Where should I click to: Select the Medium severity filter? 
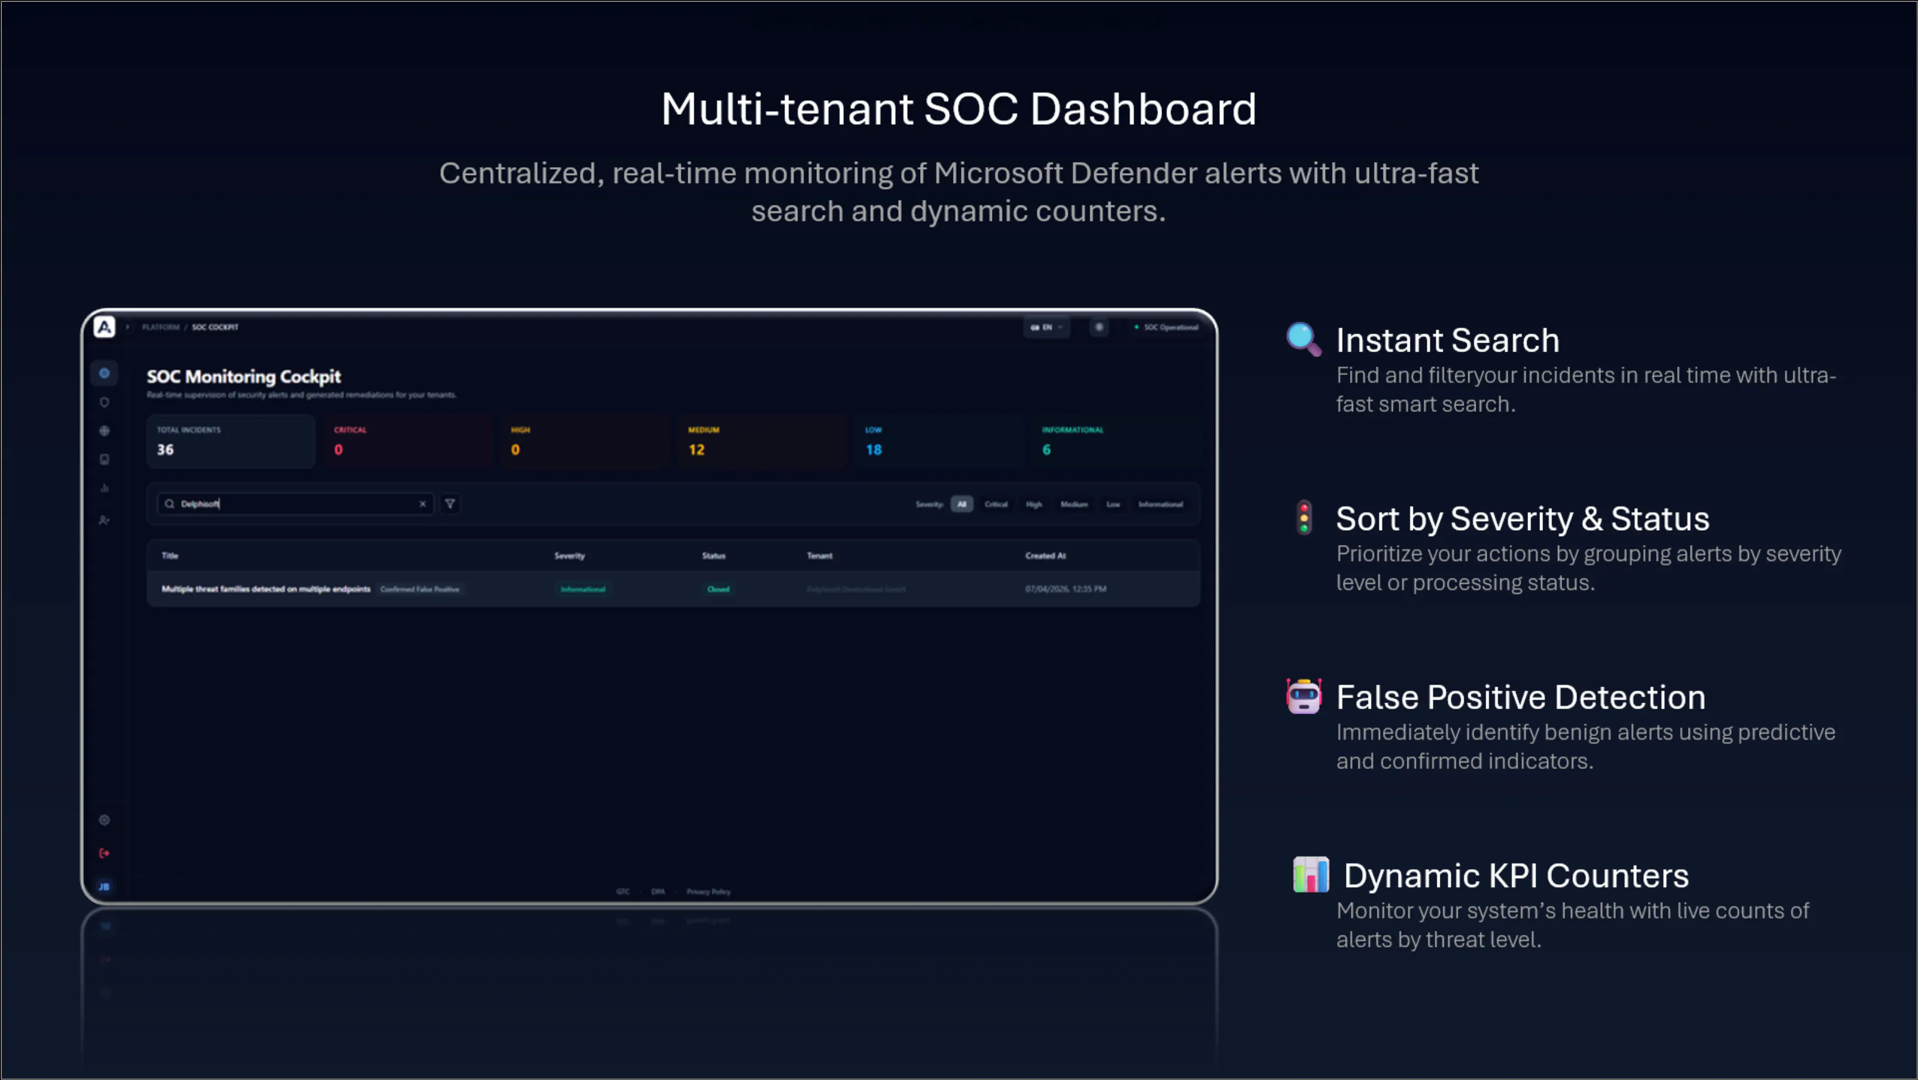(1074, 504)
